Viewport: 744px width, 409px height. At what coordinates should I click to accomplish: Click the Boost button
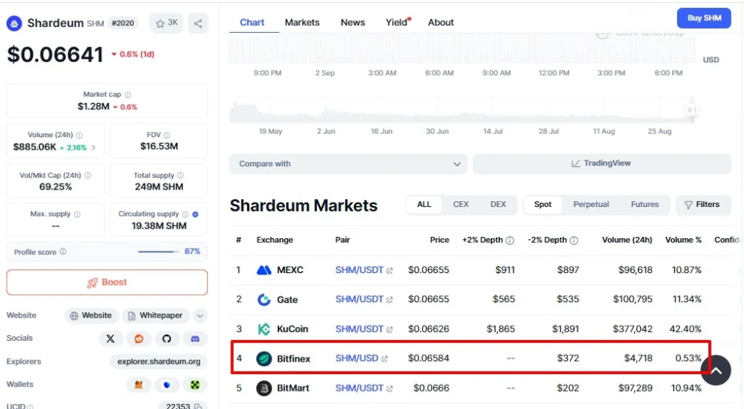point(108,283)
